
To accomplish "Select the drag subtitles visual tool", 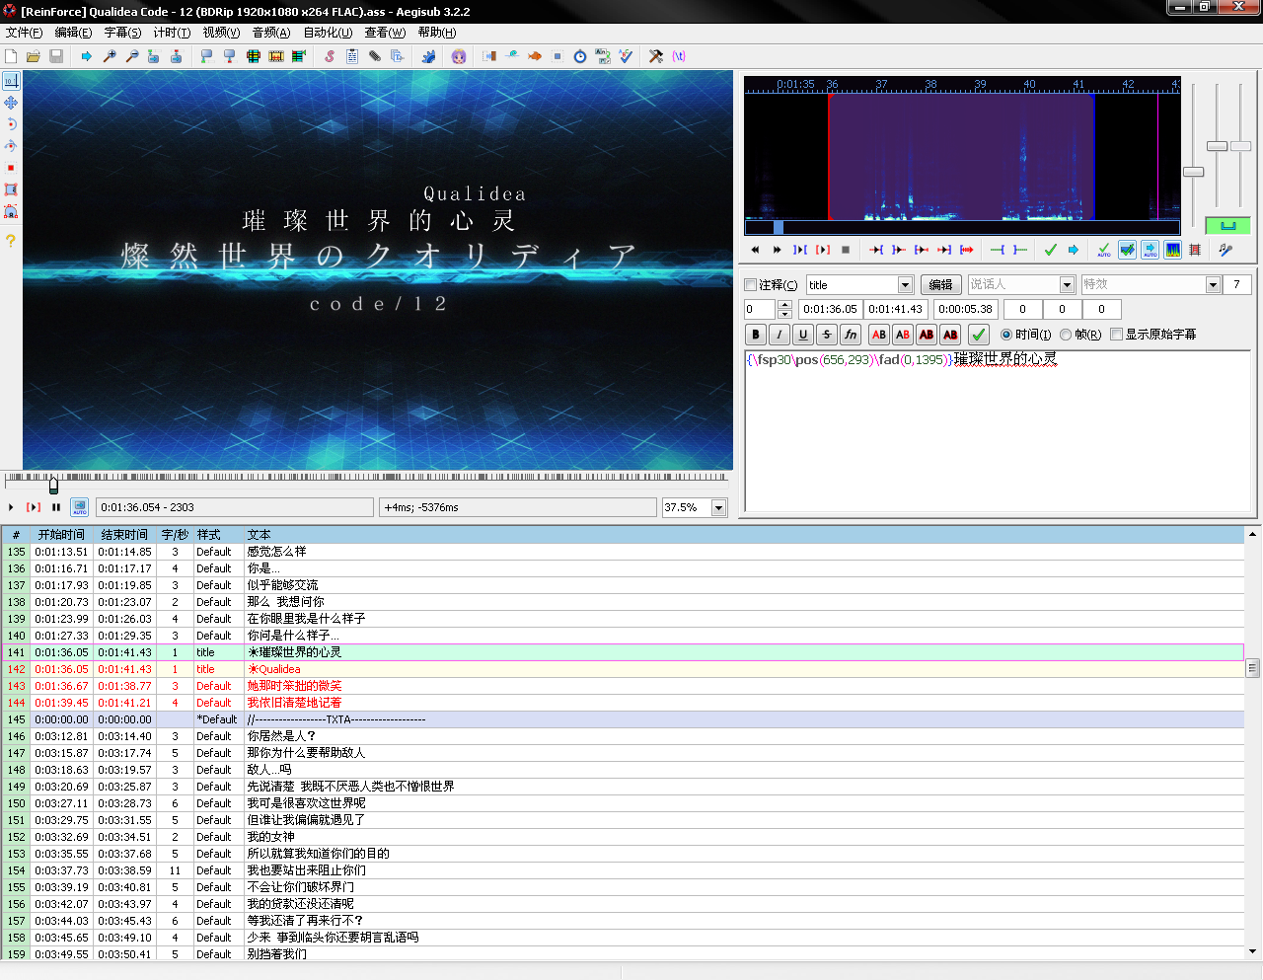I will [11, 103].
